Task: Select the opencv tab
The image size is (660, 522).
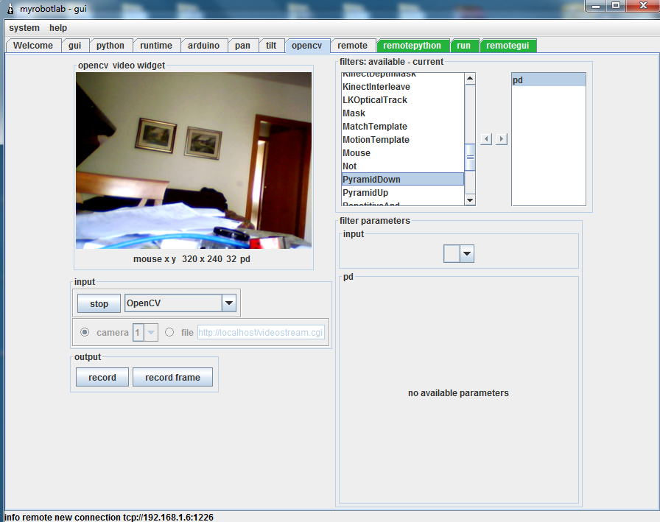Action: [307, 46]
